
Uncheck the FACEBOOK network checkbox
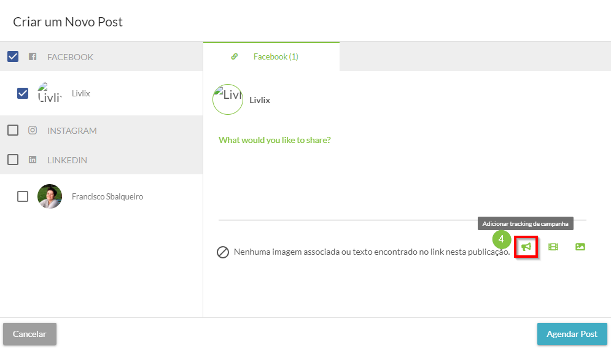pyautogui.click(x=13, y=56)
